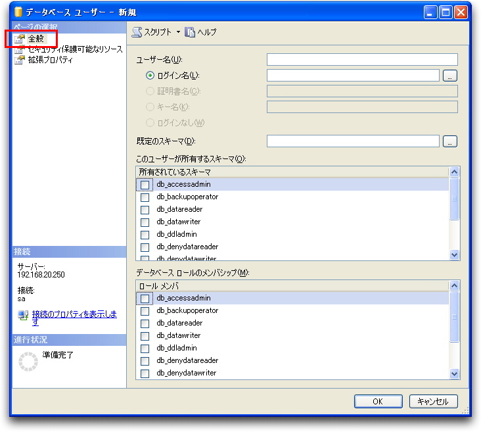Viewport: 481px width, 432px height.
Task: Click the Help icon in toolbar
Action: (x=190, y=32)
